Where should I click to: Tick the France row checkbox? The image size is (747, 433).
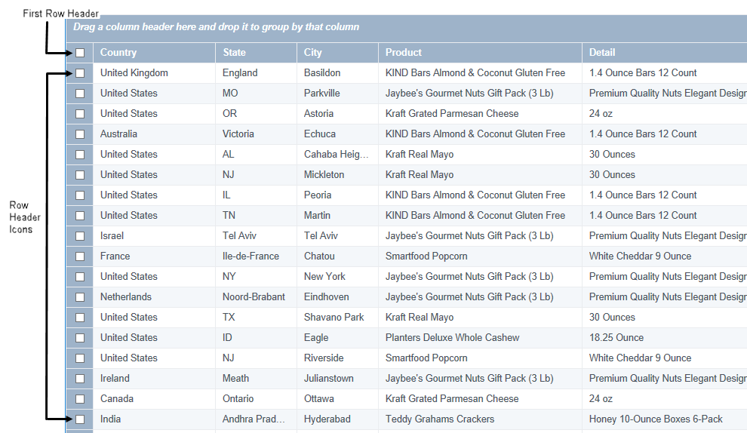point(80,256)
